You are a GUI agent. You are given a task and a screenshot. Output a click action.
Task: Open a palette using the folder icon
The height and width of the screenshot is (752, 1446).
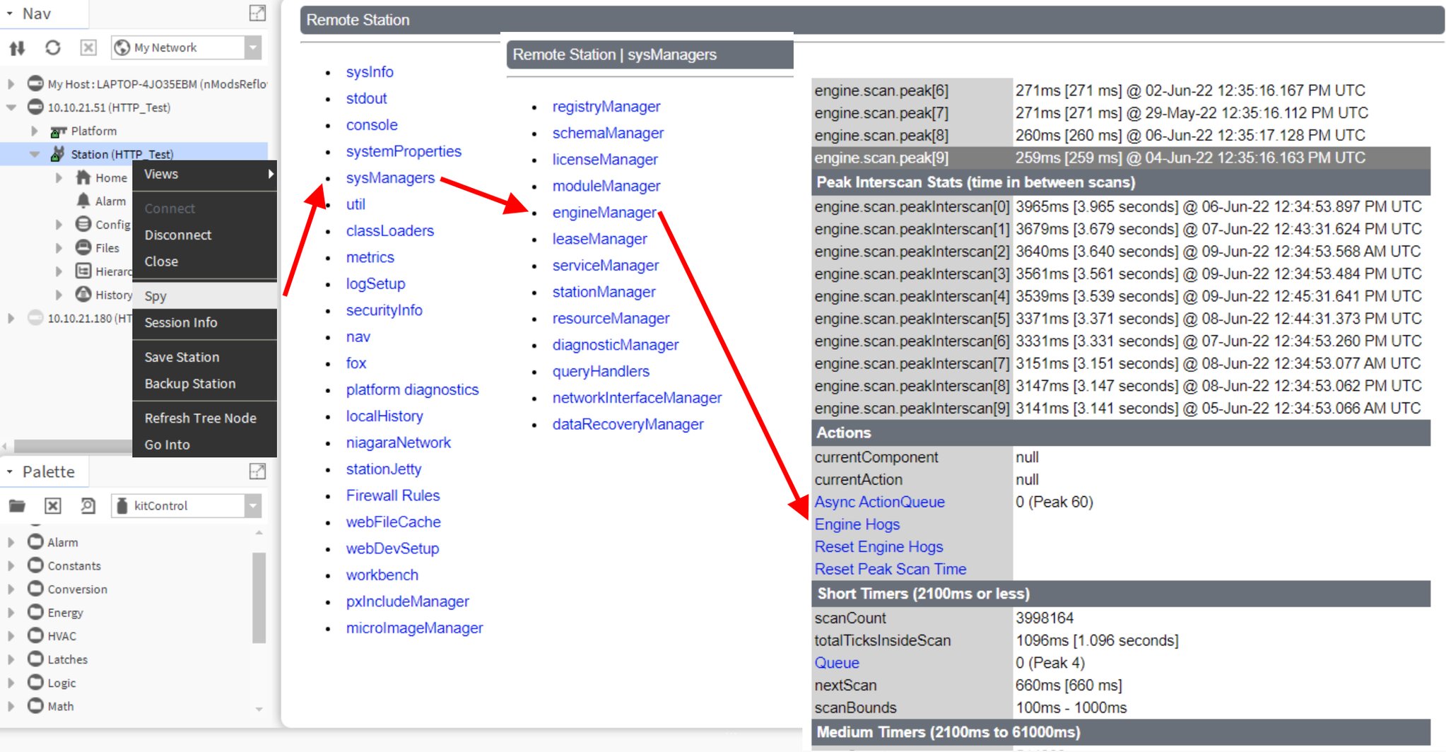pos(17,505)
